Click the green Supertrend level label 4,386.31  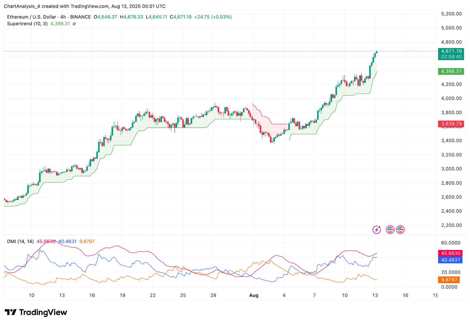(451, 71)
